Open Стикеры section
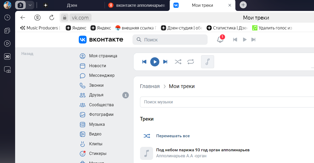The image size is (314, 163). tap(98, 154)
